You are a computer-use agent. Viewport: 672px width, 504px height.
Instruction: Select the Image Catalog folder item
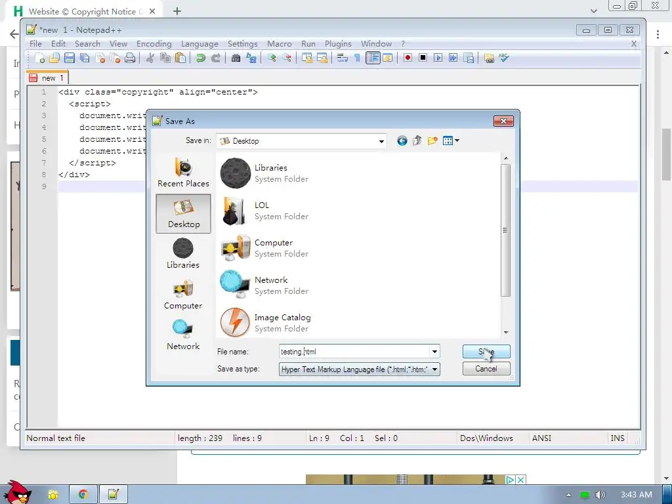266,323
